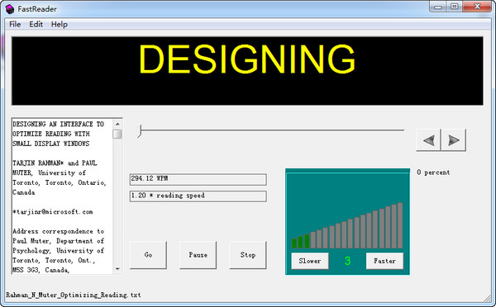Pause the word presentation
Screen dimensions: 496x307
(x=198, y=255)
